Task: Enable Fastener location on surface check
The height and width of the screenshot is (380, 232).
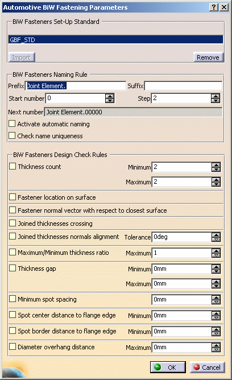Action: point(13,197)
